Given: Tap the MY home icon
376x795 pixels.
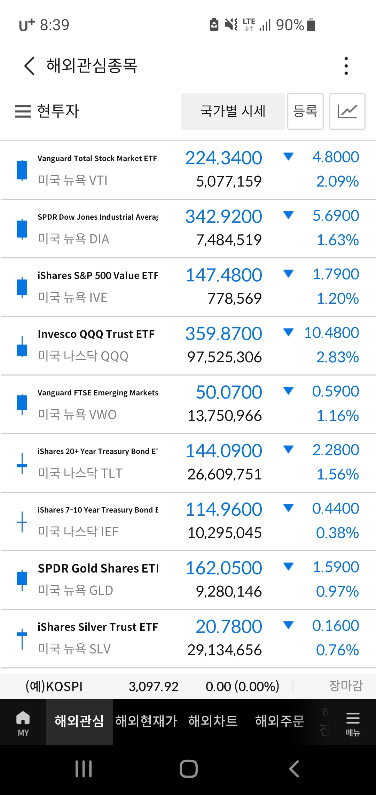Looking at the screenshot, I should 23,722.
